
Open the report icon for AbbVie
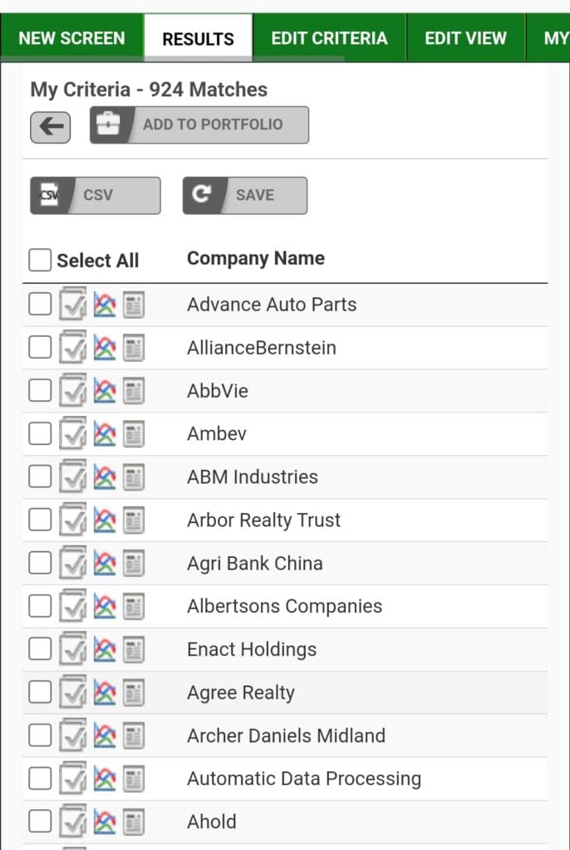pos(133,389)
